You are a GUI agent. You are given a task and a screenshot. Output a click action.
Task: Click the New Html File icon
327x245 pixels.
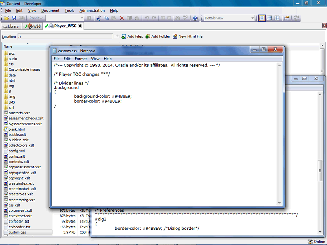(x=175, y=36)
